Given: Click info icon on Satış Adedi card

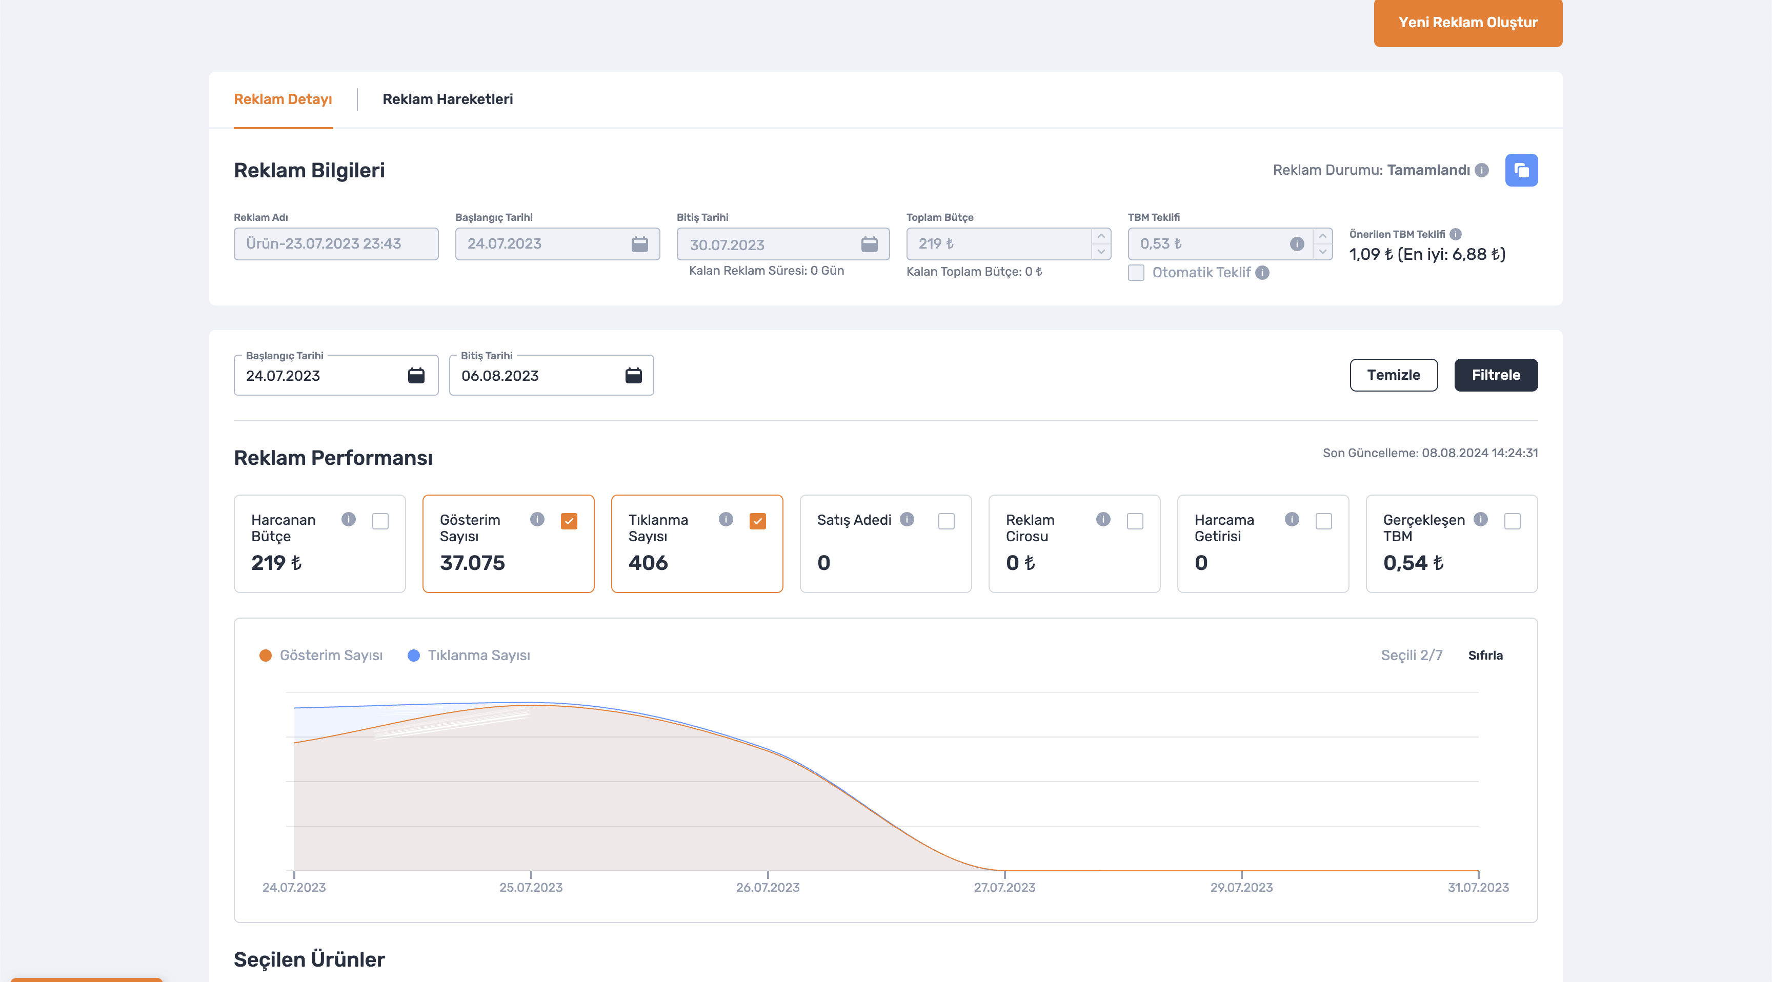Looking at the screenshot, I should pos(908,519).
